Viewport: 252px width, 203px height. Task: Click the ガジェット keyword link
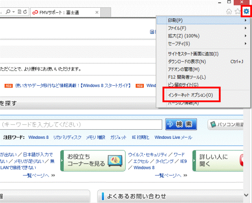tap(118, 137)
